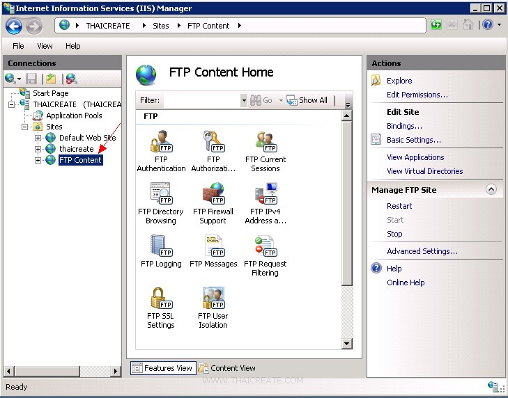Click the Create new connection icon
Screen dimensions: 508x398
10,79
